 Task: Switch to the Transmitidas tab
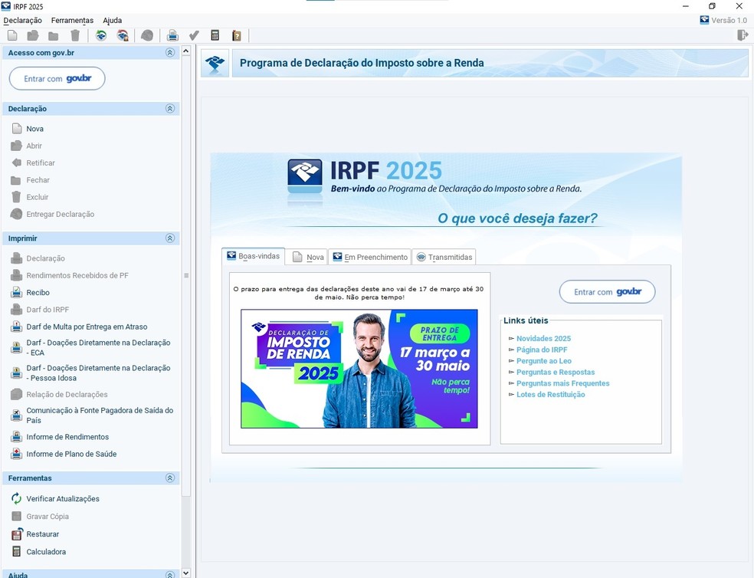point(444,257)
